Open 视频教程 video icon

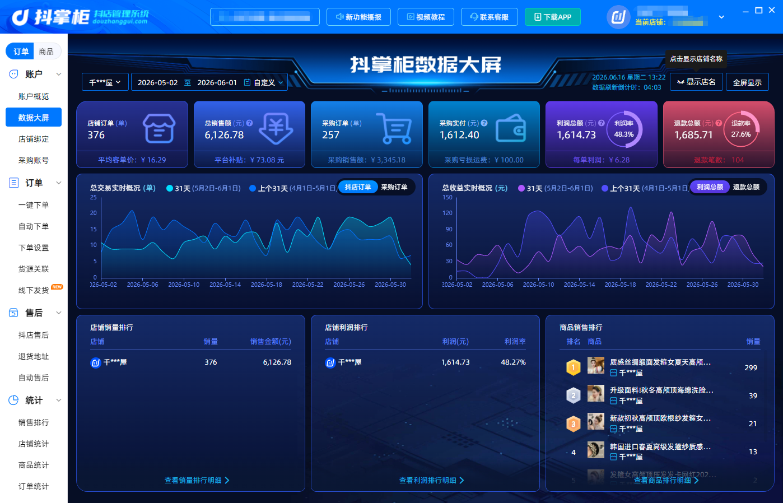411,17
